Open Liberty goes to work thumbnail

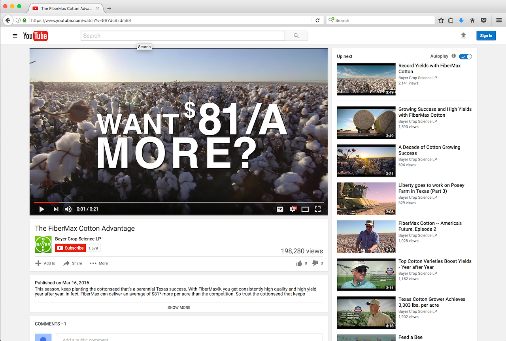click(x=366, y=199)
